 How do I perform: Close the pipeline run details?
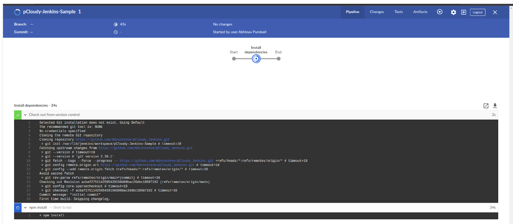(495, 12)
